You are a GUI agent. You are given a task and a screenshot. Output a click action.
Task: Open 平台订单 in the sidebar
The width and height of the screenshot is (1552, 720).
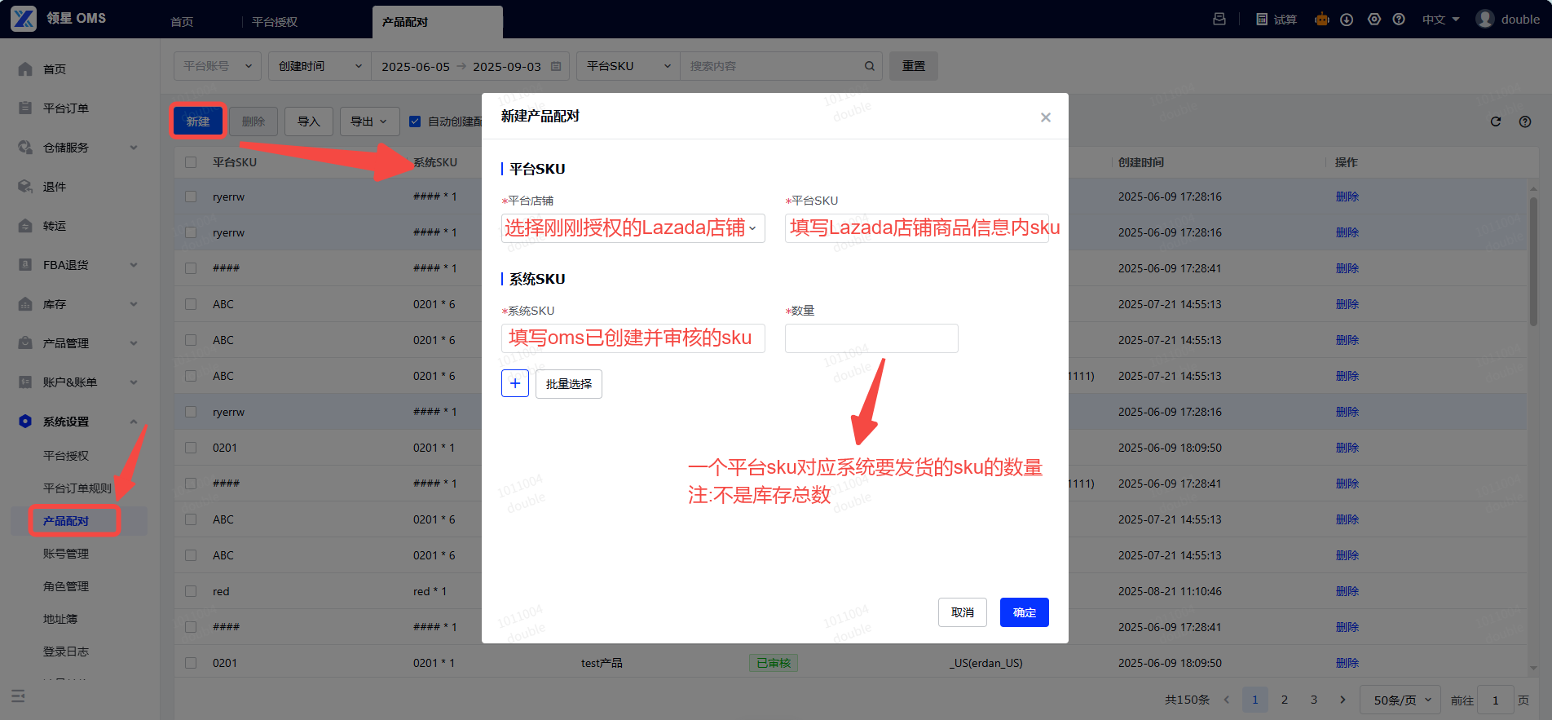pyautogui.click(x=66, y=108)
